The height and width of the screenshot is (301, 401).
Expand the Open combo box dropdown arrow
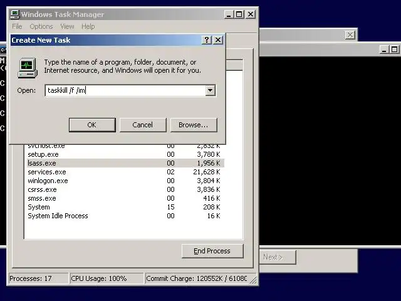tap(211, 90)
